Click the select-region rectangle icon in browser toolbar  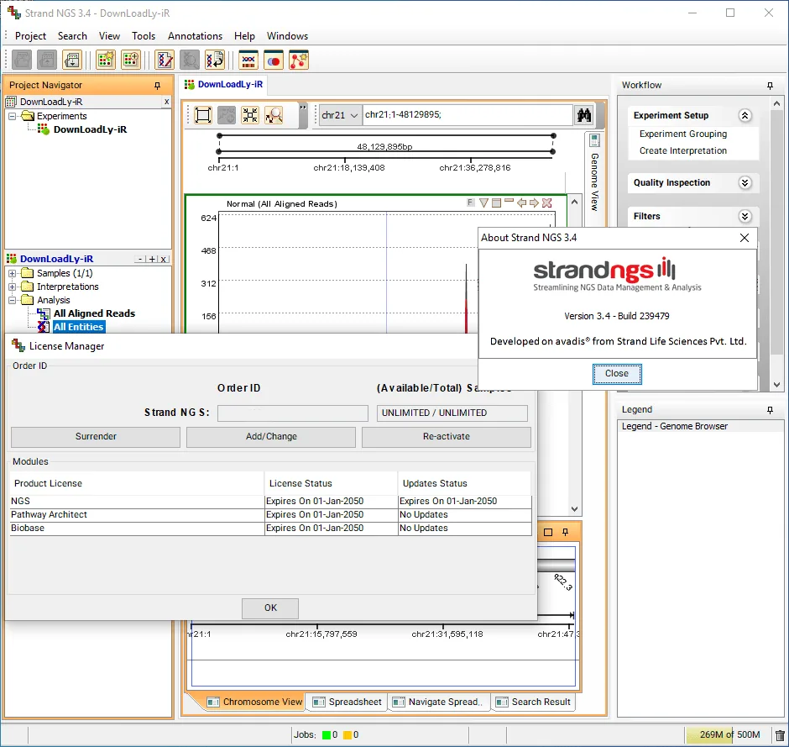(203, 115)
